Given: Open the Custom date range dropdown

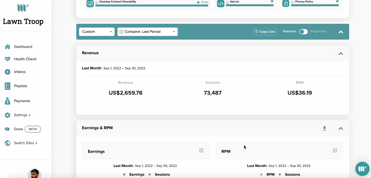Looking at the screenshot, I should 97,32.
